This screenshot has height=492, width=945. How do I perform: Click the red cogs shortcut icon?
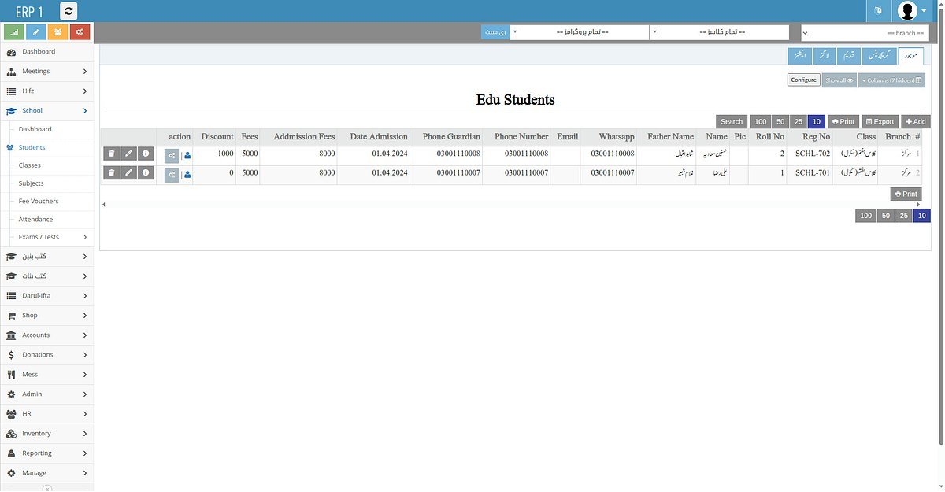tap(80, 31)
